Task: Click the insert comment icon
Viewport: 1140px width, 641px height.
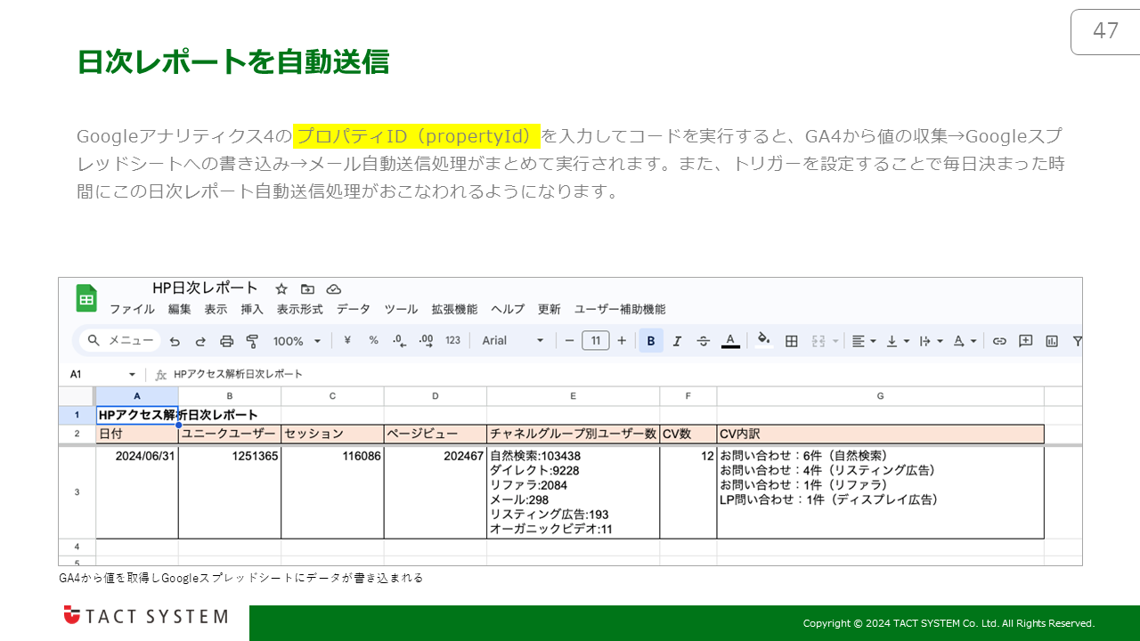Action: pyautogui.click(x=1026, y=340)
